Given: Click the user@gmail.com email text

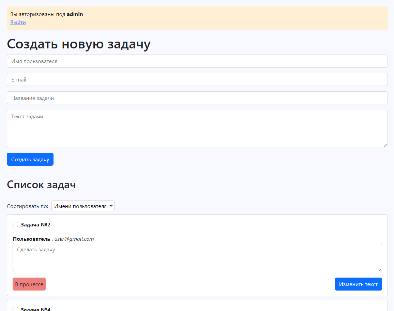Looking at the screenshot, I should point(74,239).
